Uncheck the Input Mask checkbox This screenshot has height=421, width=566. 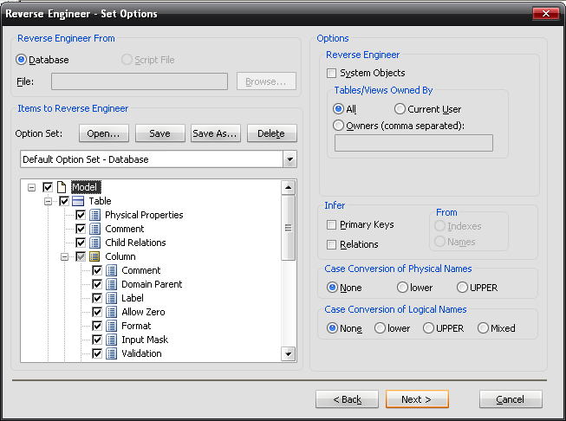(x=97, y=340)
